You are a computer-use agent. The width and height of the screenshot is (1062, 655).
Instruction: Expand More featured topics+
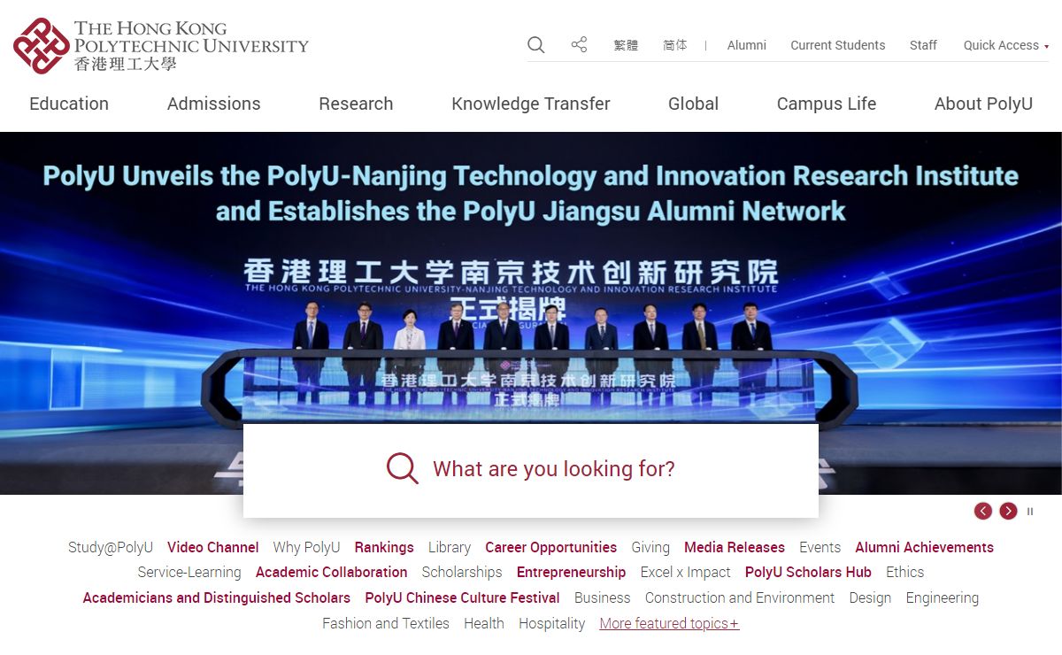point(669,623)
